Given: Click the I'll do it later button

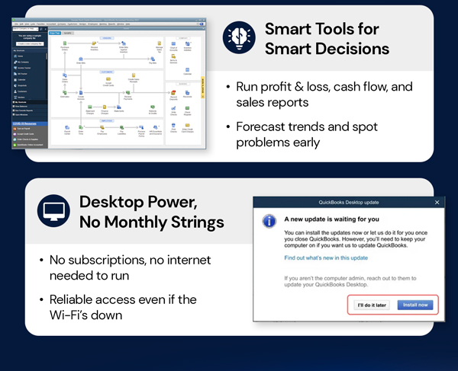Looking at the screenshot, I should (372, 305).
